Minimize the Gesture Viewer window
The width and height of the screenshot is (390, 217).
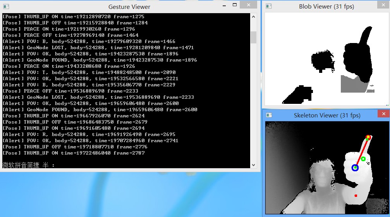click(x=224, y=5)
